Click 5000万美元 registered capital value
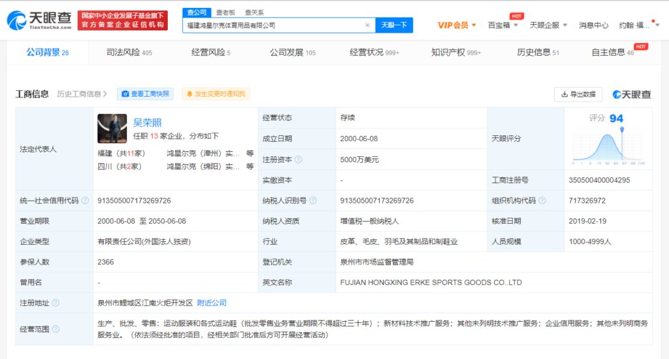Image resolution: width=669 pixels, height=359 pixels. click(359, 160)
